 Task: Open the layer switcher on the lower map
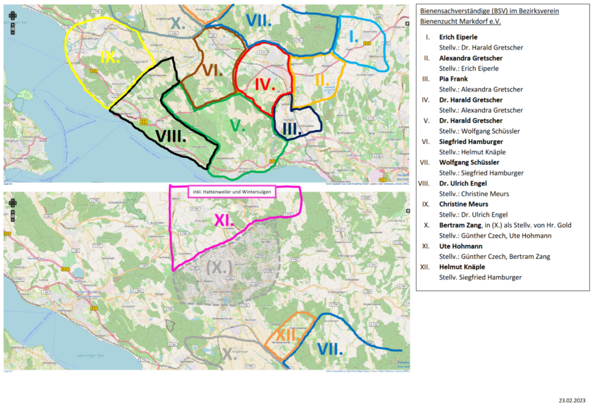(408, 211)
